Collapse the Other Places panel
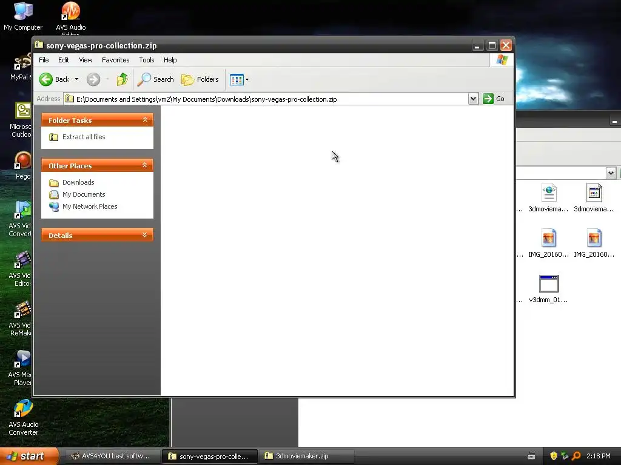Image resolution: width=621 pixels, height=465 pixels. pyautogui.click(x=145, y=165)
